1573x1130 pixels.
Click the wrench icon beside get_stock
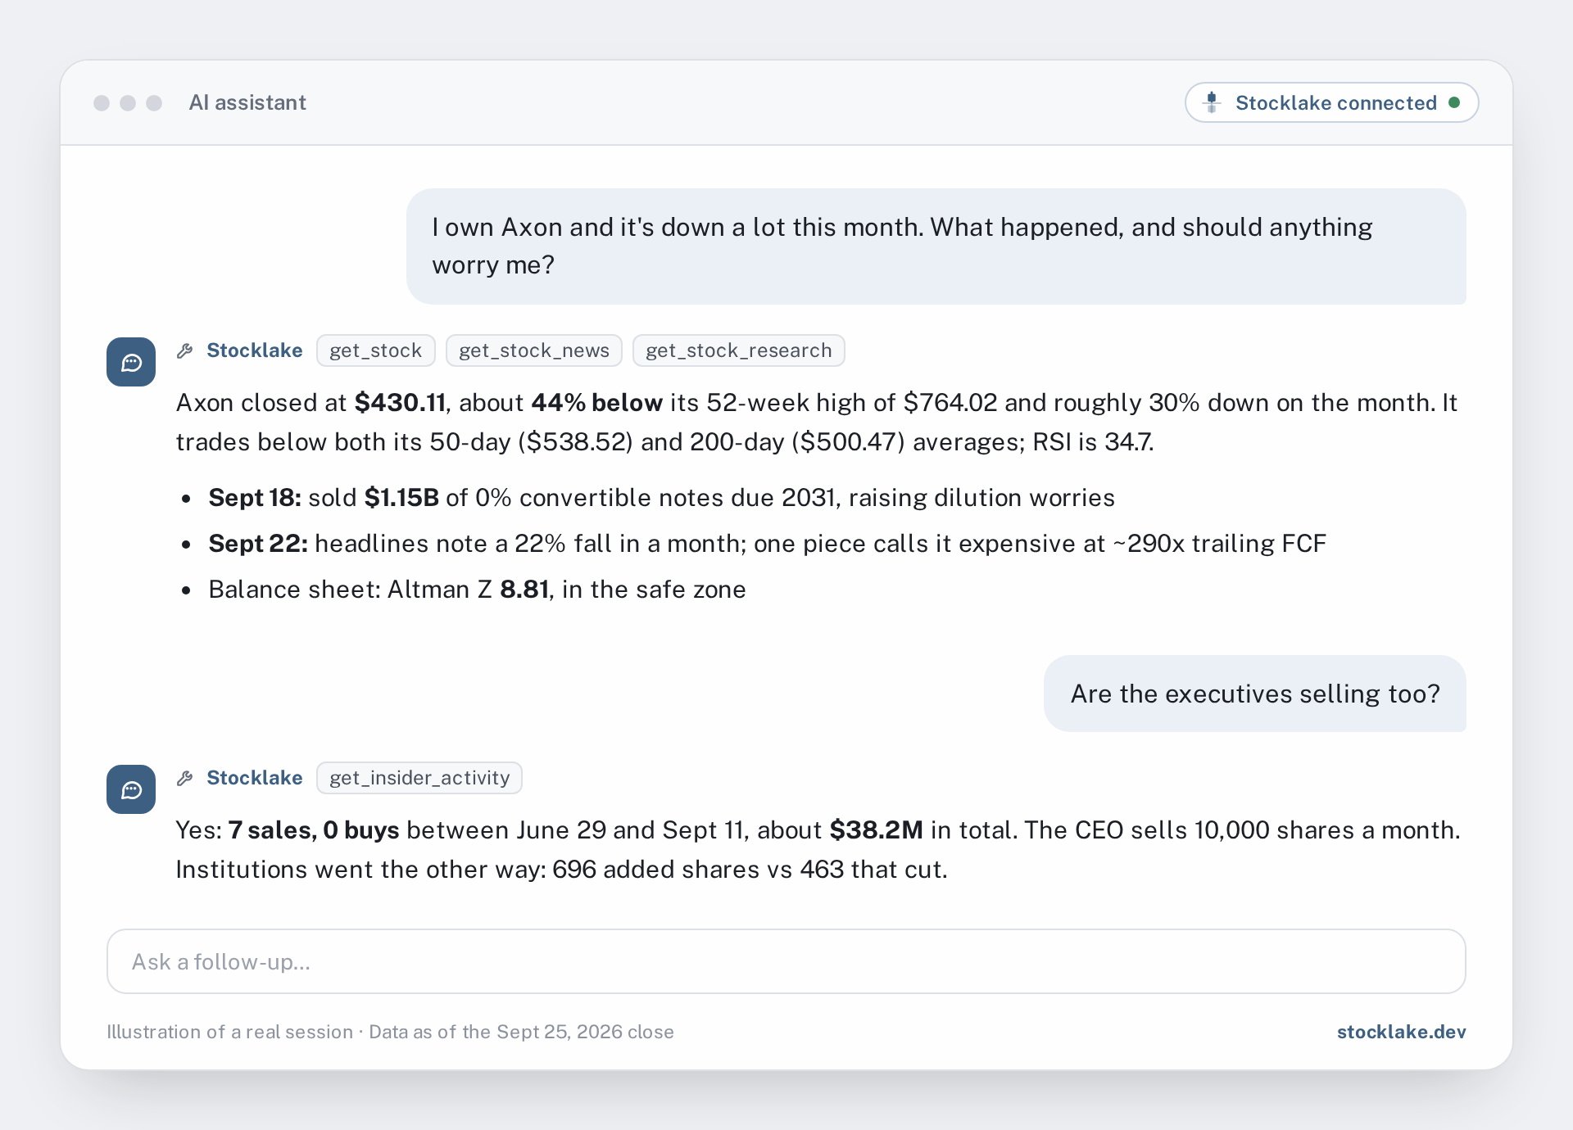tap(185, 350)
